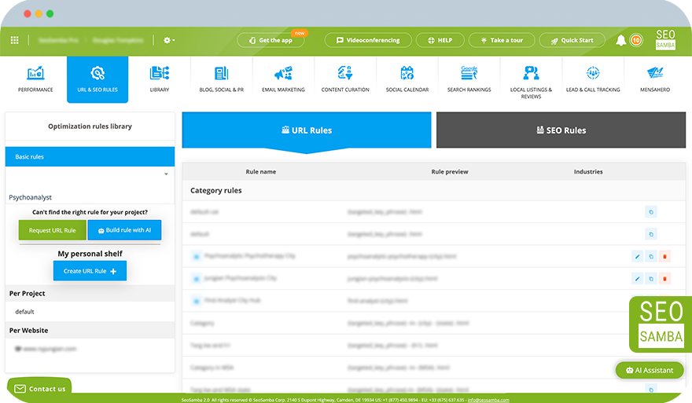Open Social Calendar section
This screenshot has width=692, height=403.
click(407, 79)
